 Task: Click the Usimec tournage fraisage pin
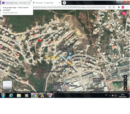coord(64,71)
